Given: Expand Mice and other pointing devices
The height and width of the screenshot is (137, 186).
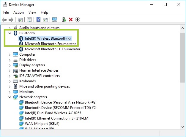Looking at the screenshot, I should click(x=10, y=87).
